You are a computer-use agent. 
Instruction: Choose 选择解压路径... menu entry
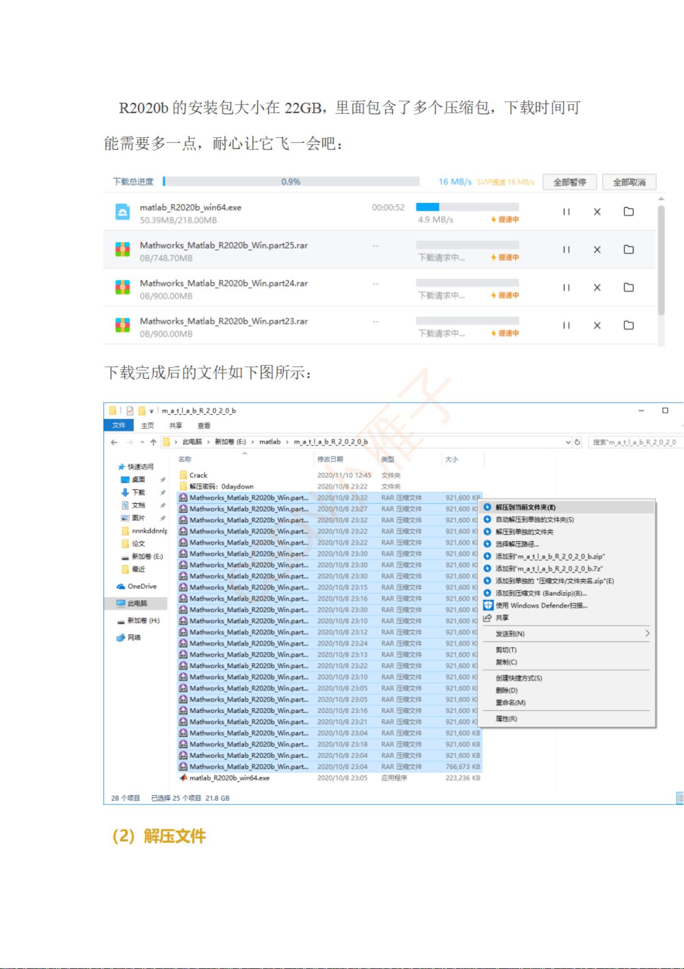click(x=567, y=544)
